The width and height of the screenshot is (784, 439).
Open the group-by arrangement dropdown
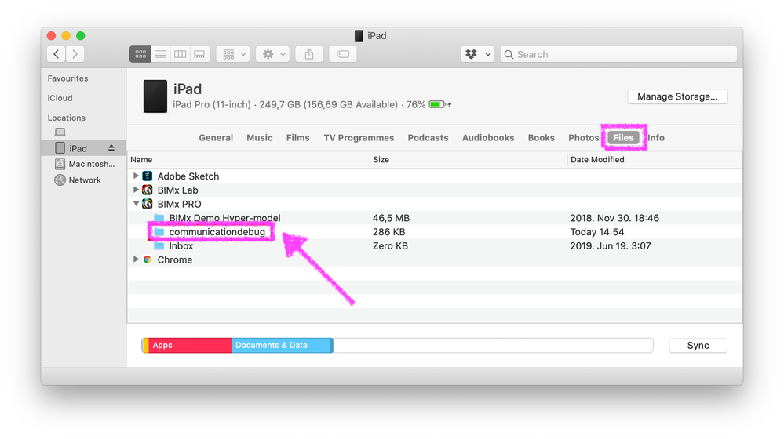pos(234,54)
